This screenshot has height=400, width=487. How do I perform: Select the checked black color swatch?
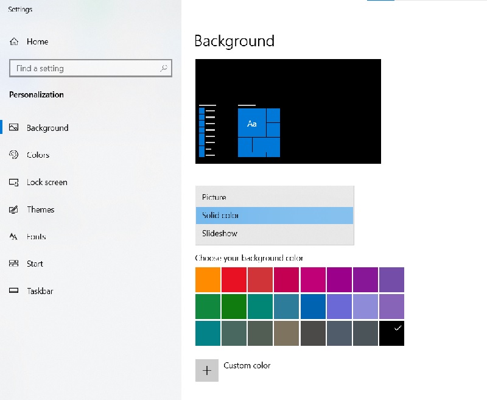pyautogui.click(x=391, y=333)
